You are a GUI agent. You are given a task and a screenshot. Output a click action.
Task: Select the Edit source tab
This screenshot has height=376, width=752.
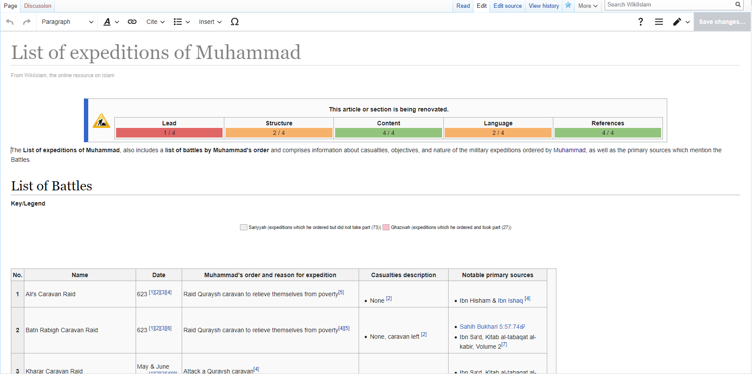(x=507, y=6)
